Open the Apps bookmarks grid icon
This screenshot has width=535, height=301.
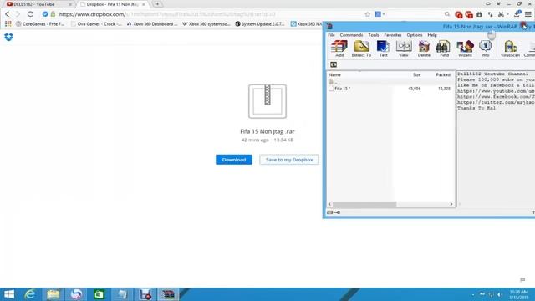click(x=8, y=24)
